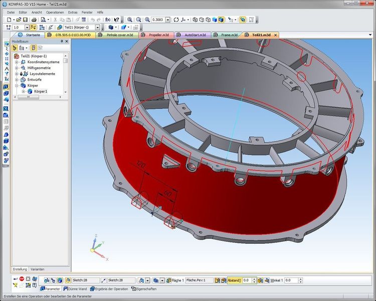This screenshot has width=376, height=301.
Task: Toggle the highlighted Abstand 1 option
Action: tap(234, 280)
